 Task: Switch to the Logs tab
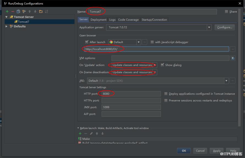point(112,20)
